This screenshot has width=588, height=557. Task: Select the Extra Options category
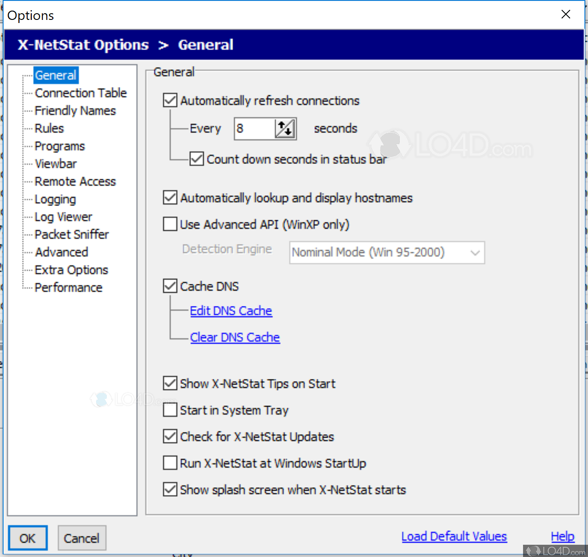coord(71,270)
